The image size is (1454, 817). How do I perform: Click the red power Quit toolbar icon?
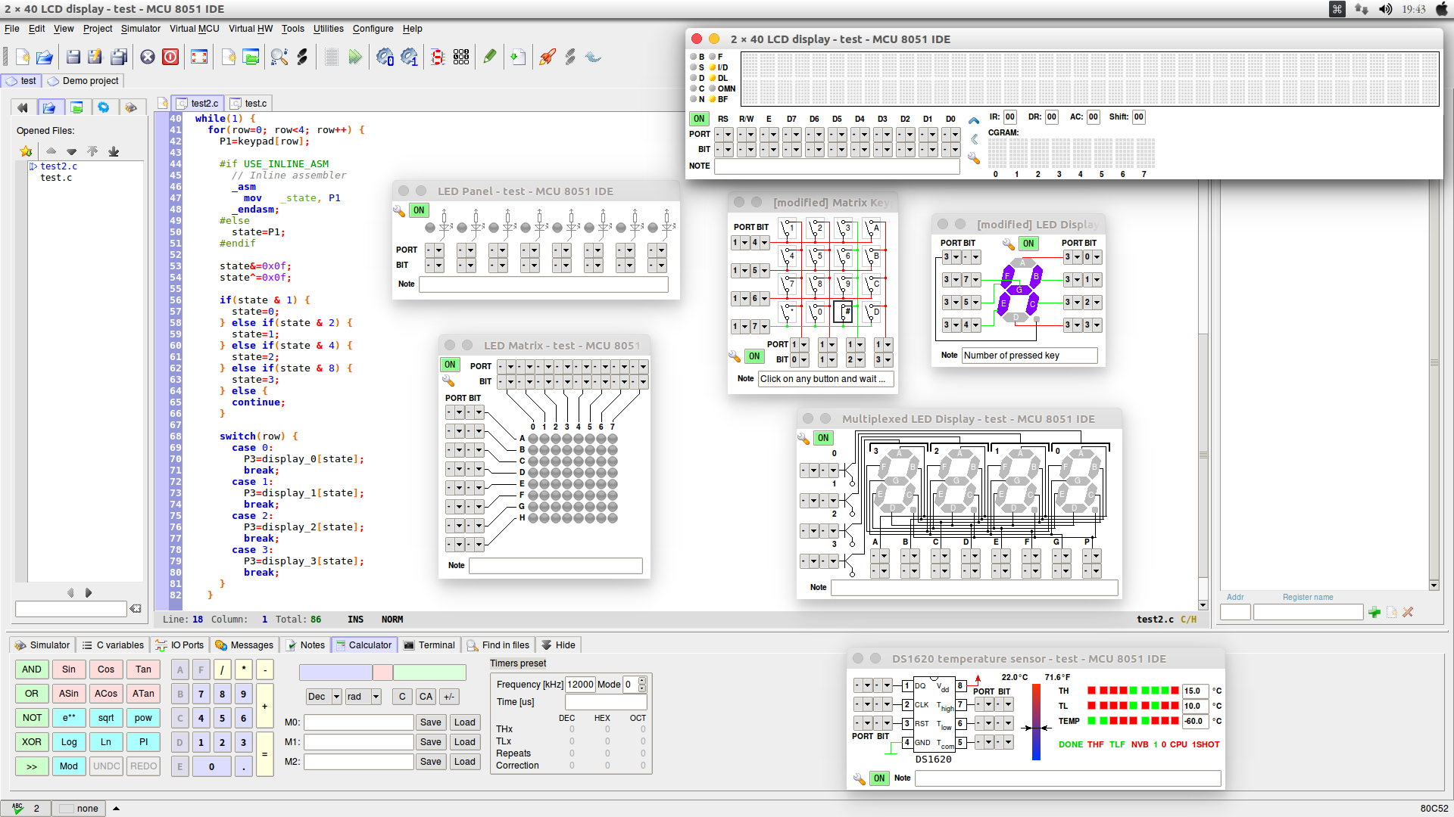tap(170, 57)
